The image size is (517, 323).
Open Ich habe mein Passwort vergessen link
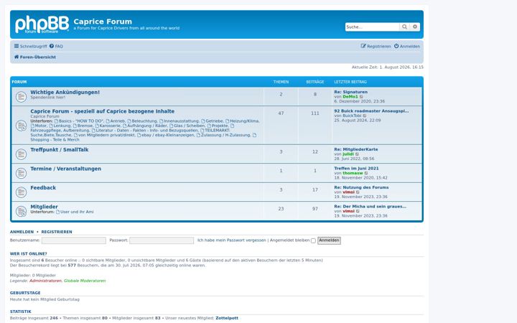pyautogui.click(x=231, y=240)
